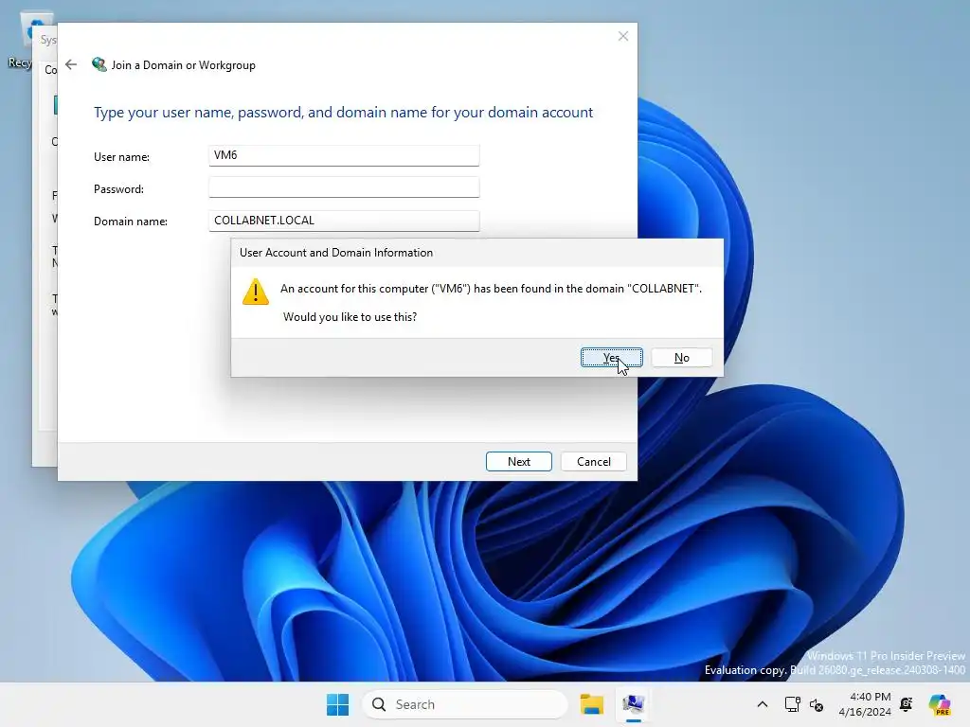Image resolution: width=970 pixels, height=727 pixels.
Task: Focus the Domain name field
Action: click(344, 221)
